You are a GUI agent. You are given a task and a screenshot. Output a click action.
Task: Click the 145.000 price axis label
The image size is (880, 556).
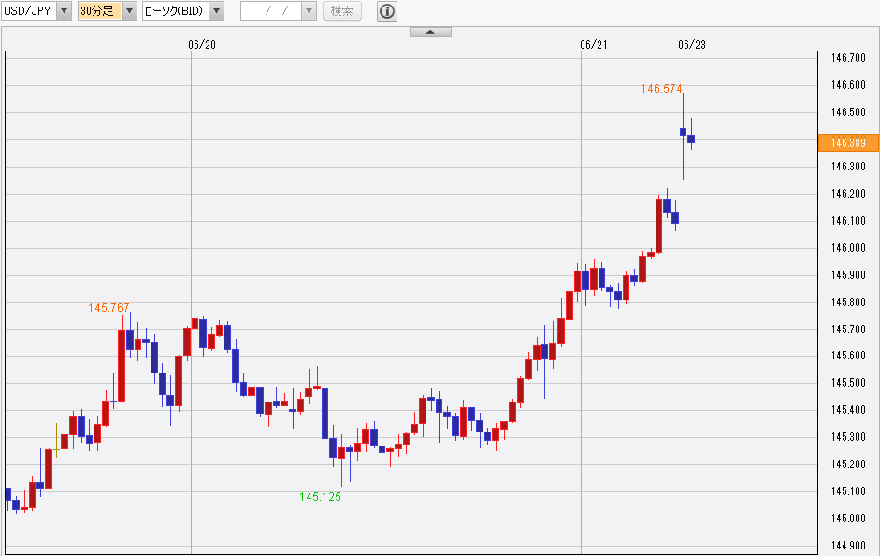point(848,518)
